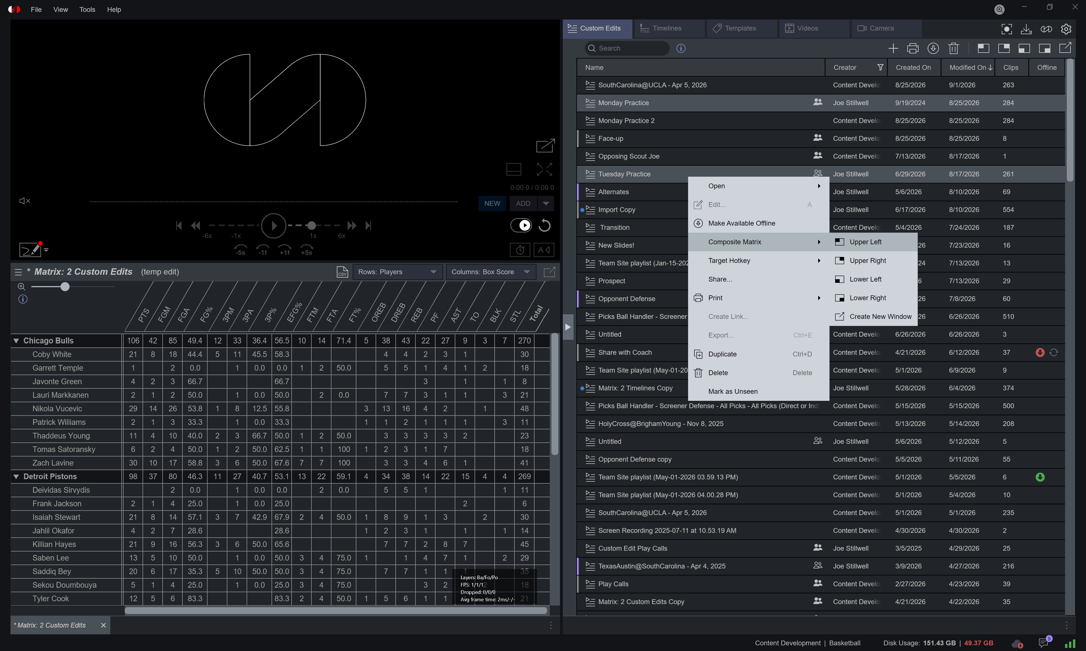Click the plus add new edit icon

click(893, 48)
